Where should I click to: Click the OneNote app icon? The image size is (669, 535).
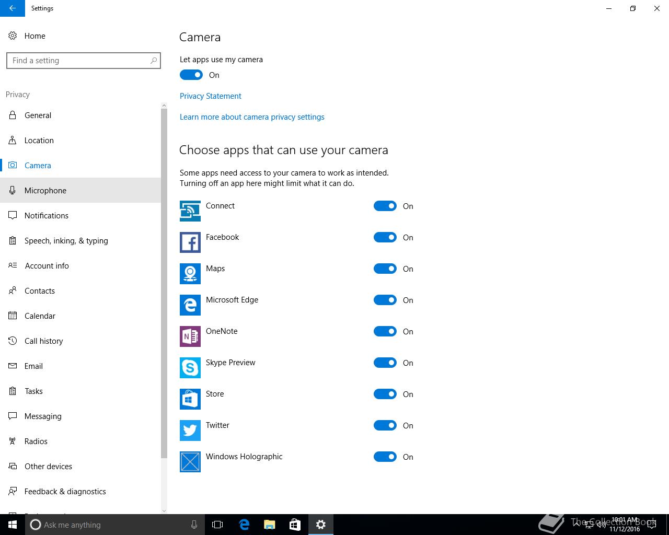tap(190, 336)
